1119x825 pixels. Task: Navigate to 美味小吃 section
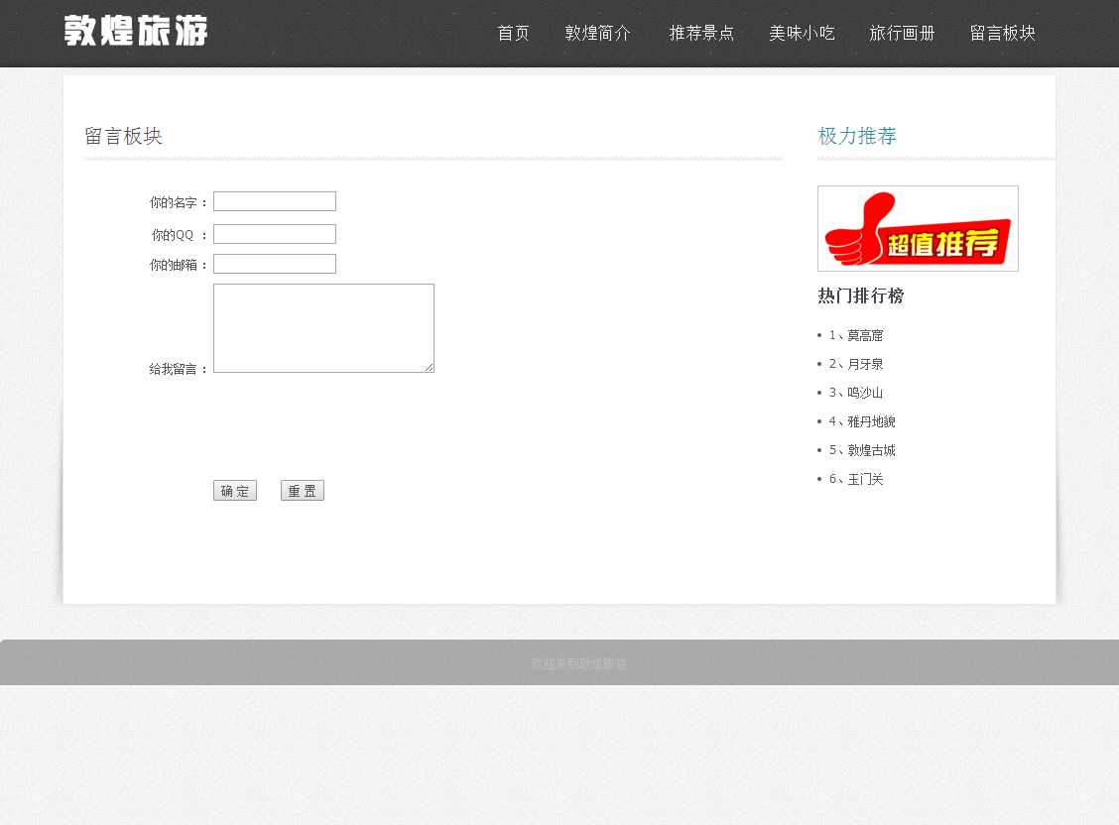point(802,33)
